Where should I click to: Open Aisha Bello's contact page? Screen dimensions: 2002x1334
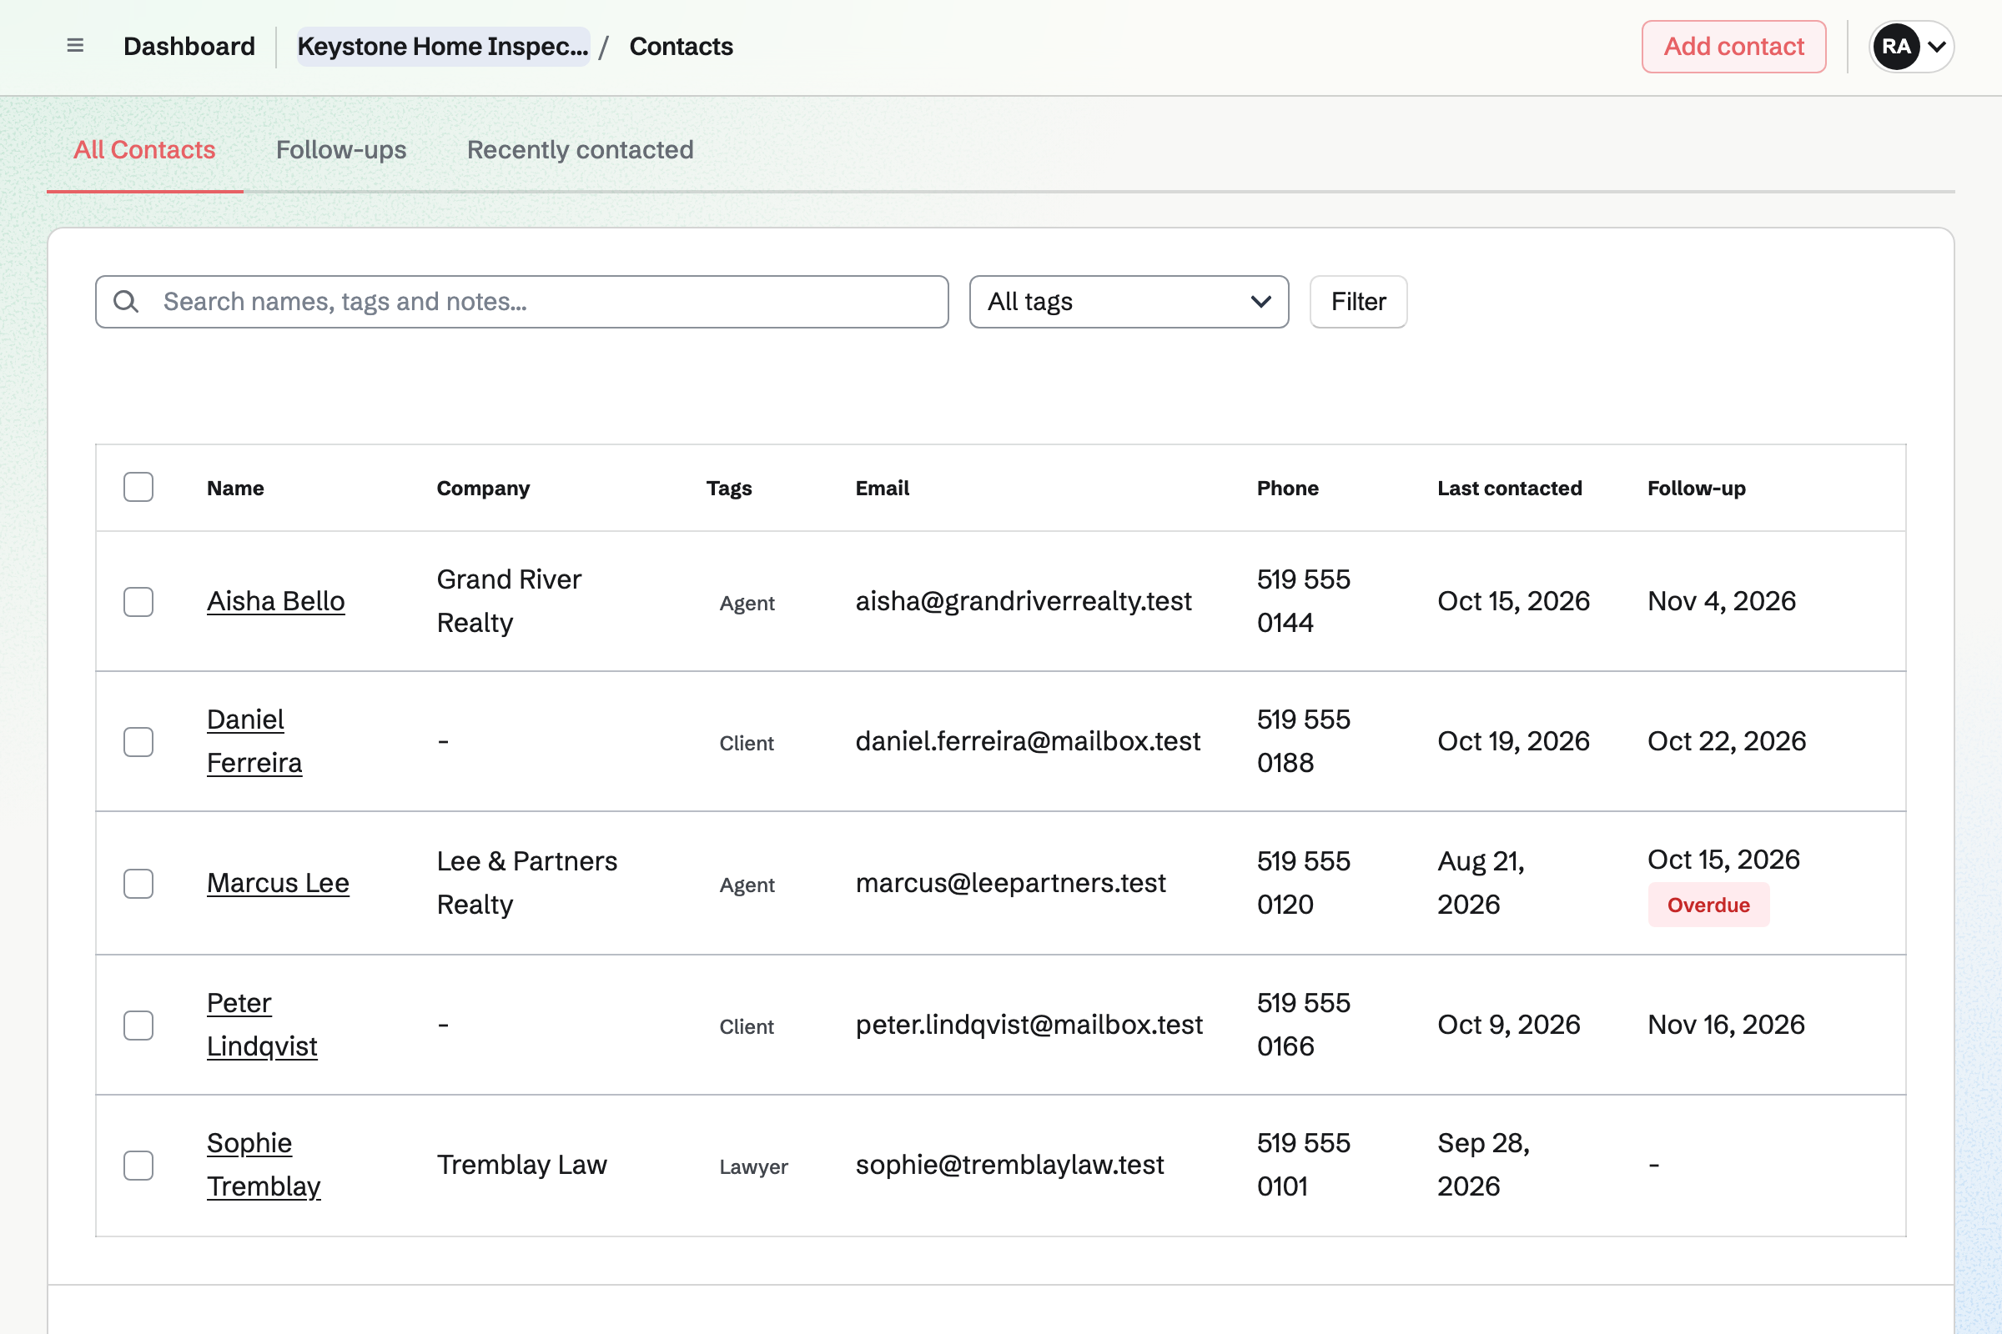[x=276, y=601]
